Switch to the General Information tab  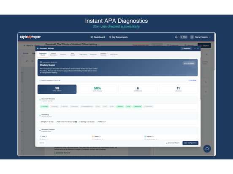(53, 54)
